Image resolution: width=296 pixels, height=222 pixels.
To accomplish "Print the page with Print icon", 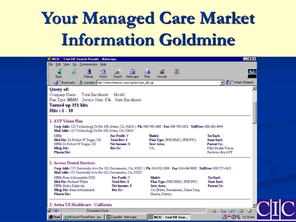I will 147,72.
